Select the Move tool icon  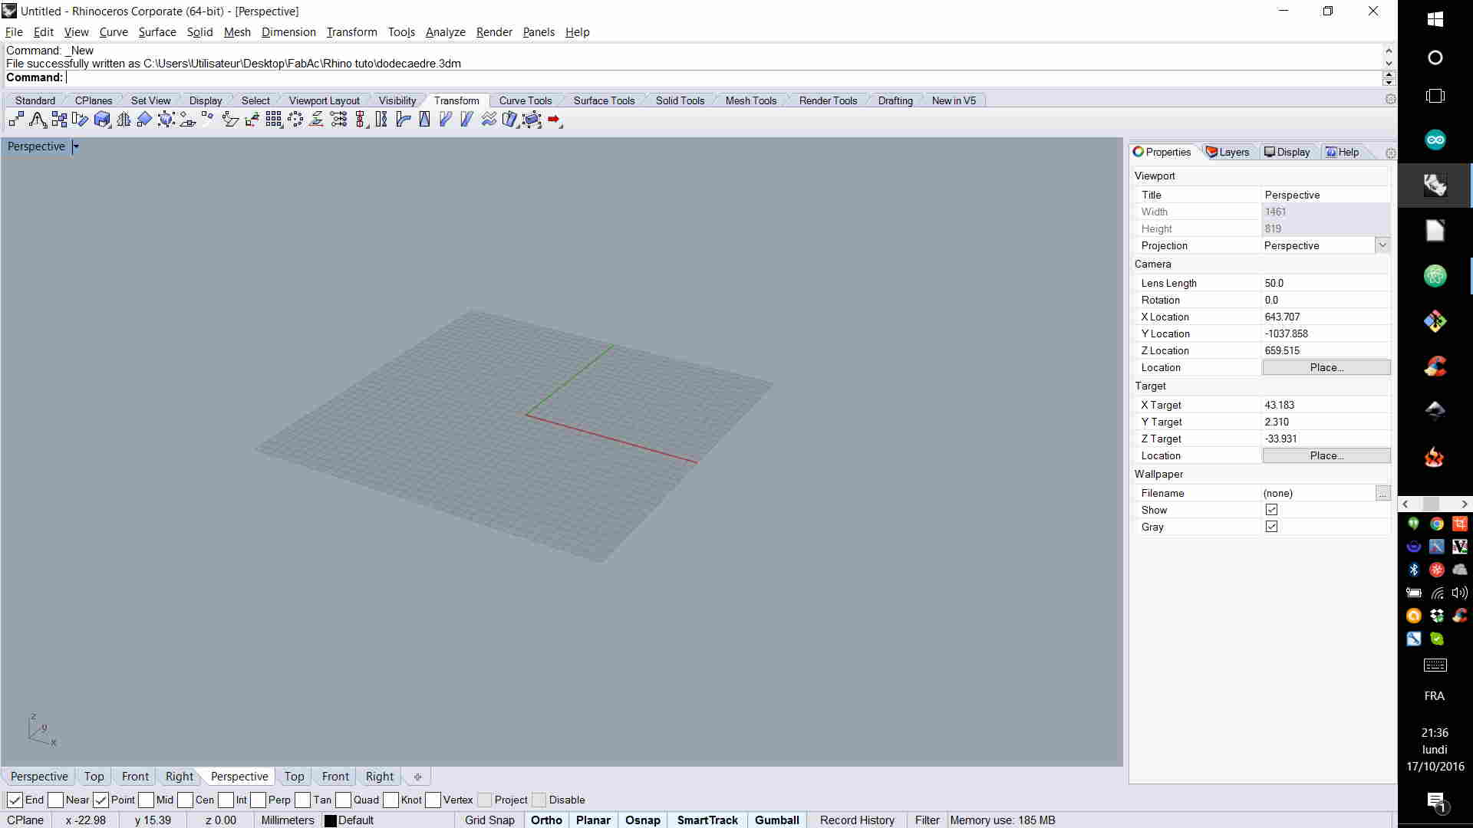pyautogui.click(x=16, y=120)
